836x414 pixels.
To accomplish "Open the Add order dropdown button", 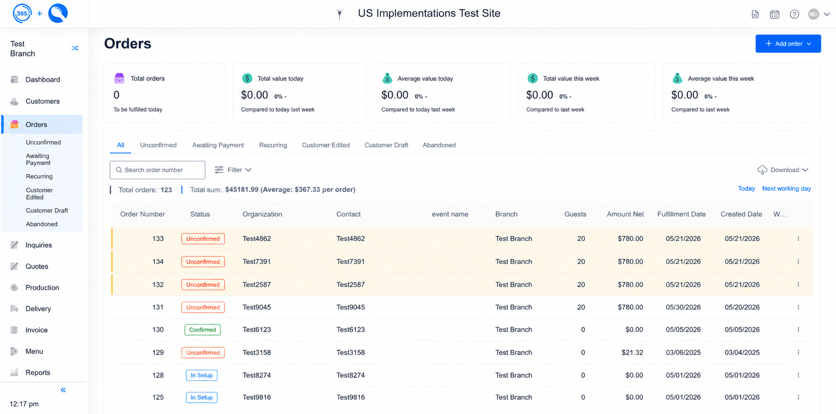I will point(788,44).
